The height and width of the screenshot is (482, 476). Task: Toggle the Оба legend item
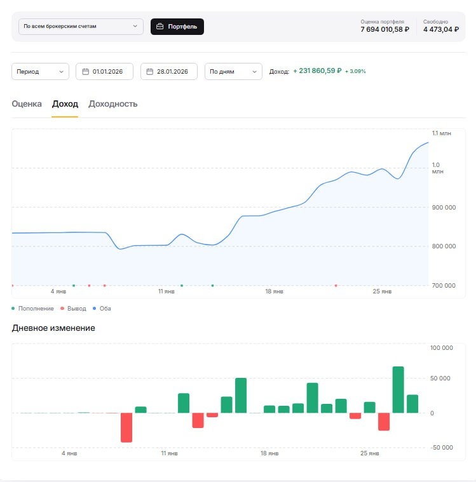pos(105,309)
